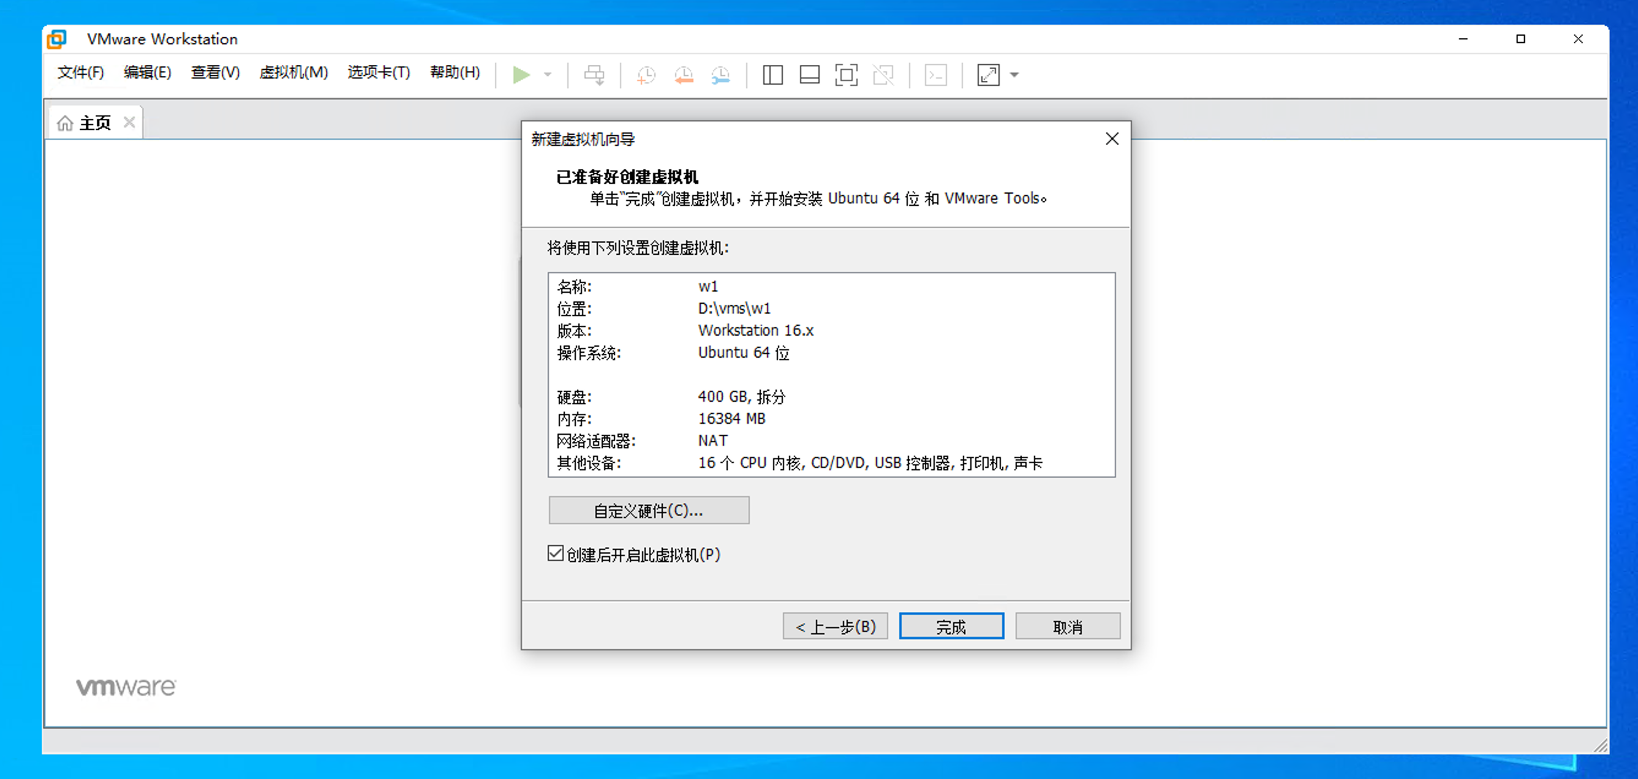
Task: Open the screen fit mode dropdown
Action: coord(1014,75)
